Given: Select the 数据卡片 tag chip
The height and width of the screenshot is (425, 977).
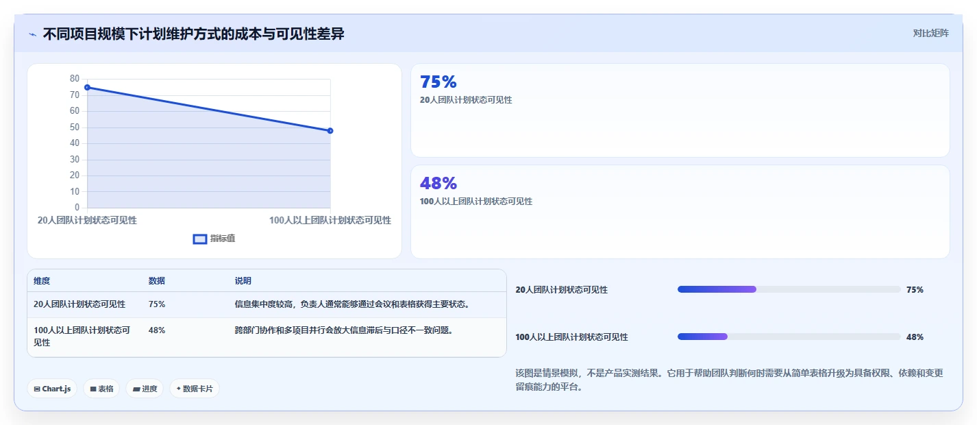Looking at the screenshot, I should point(195,389).
